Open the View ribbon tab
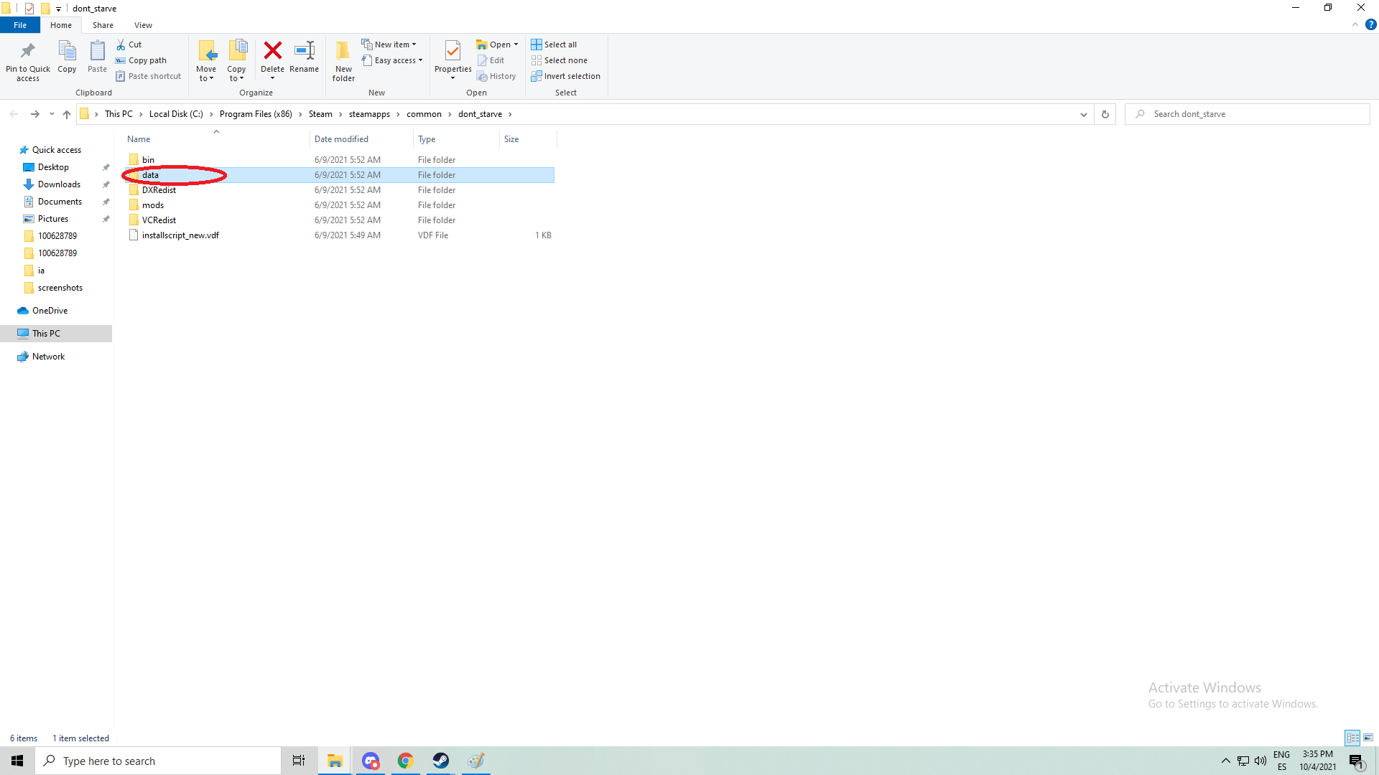1379x775 pixels. click(143, 25)
